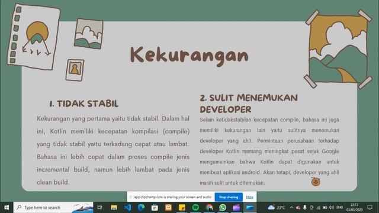Click the heading 1. TIDAK STABIL

(84, 104)
